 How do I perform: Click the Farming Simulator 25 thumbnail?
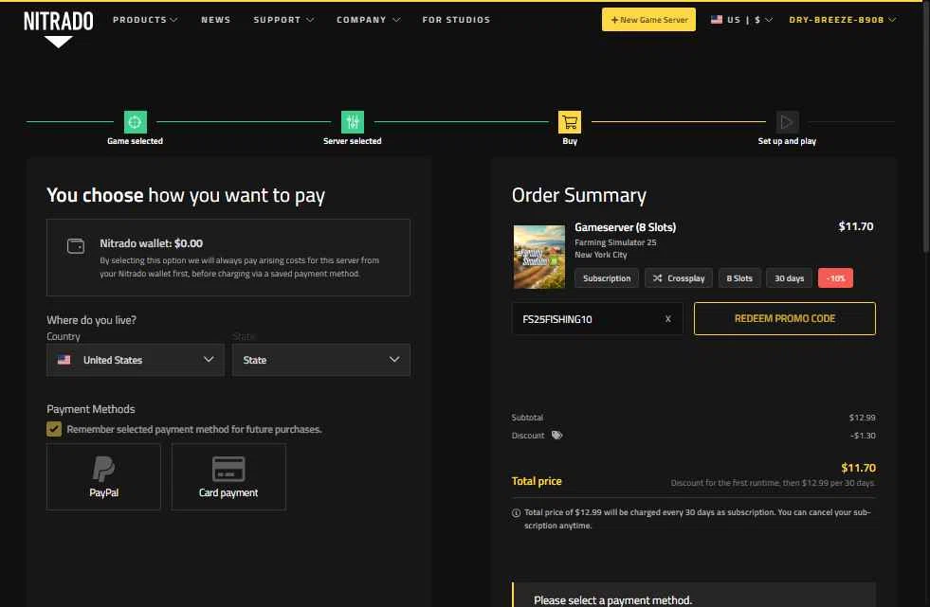pos(539,257)
